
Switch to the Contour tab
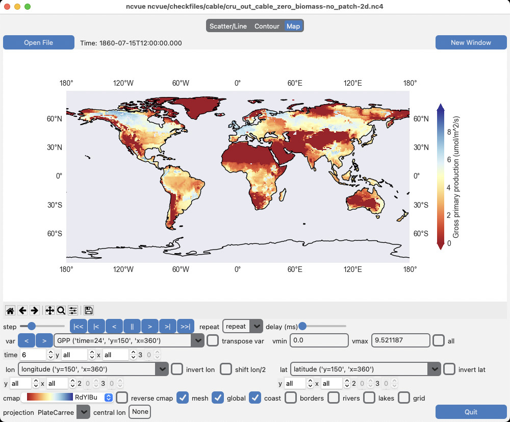point(267,26)
